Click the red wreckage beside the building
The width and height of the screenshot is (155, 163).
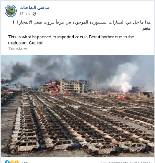(53, 87)
